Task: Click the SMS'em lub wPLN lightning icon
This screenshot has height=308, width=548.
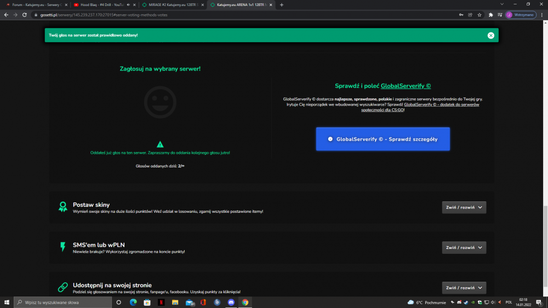Action: point(63,247)
